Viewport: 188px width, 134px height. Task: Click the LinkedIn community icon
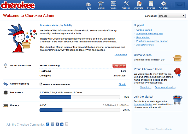click(x=62, y=124)
